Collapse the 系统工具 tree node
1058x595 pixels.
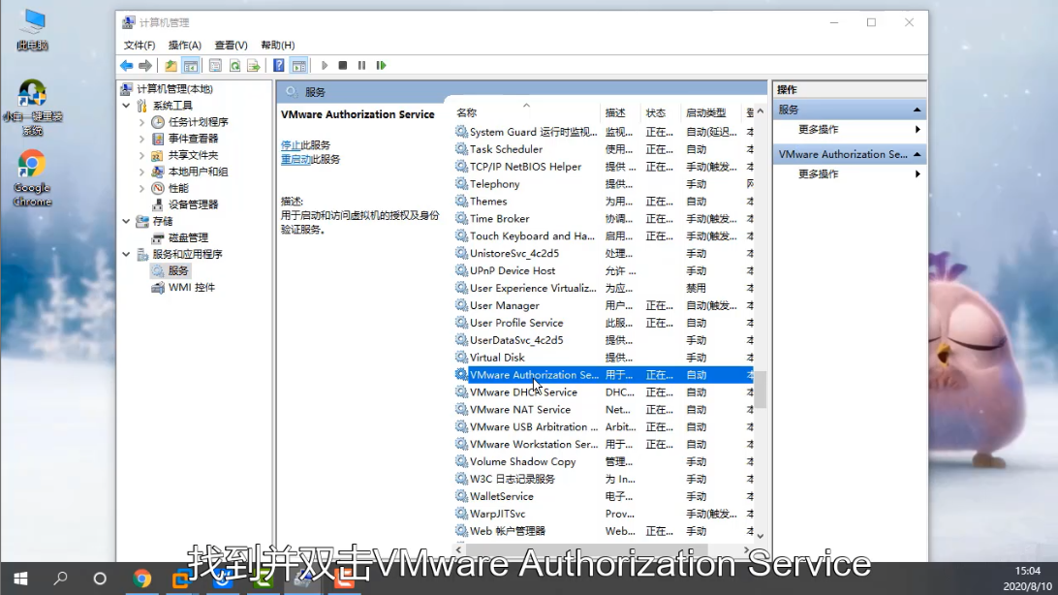126,106
